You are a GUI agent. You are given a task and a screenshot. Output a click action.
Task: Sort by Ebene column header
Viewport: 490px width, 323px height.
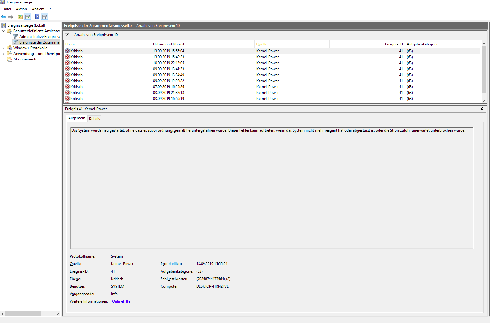pyautogui.click(x=107, y=44)
